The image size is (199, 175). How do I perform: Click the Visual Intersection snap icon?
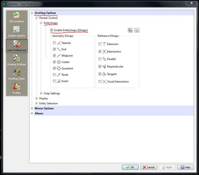[104, 82]
